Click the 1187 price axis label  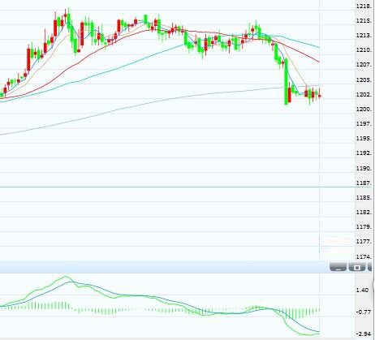364,183
